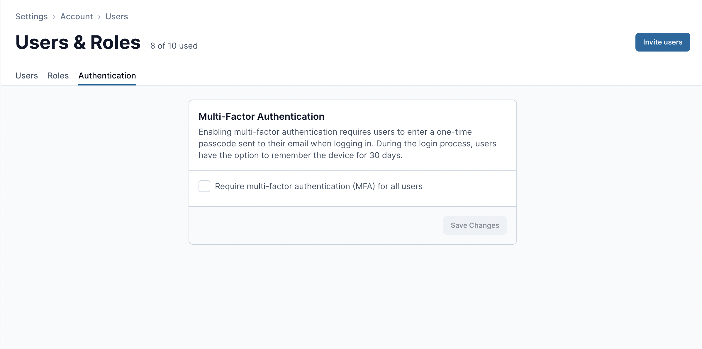
Task: Select the Authentication tab
Action: (107, 76)
